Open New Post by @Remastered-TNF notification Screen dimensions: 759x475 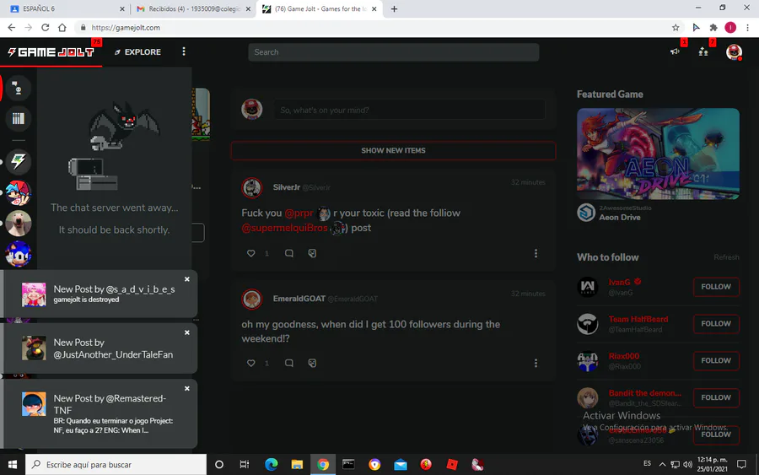click(100, 414)
